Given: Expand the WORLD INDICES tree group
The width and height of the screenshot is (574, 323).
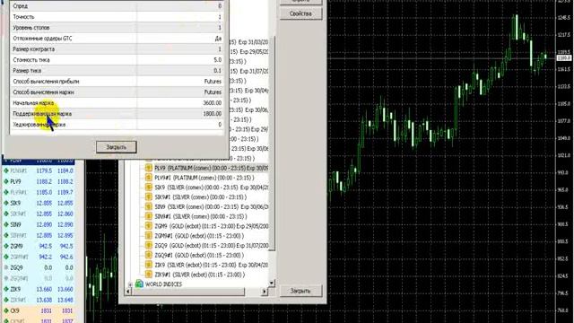Looking at the screenshot, I should point(130,284).
